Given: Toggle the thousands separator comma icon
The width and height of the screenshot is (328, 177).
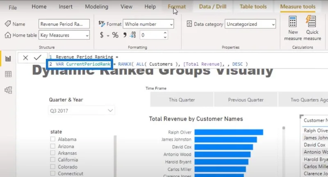Looking at the screenshot, I should (125, 35).
